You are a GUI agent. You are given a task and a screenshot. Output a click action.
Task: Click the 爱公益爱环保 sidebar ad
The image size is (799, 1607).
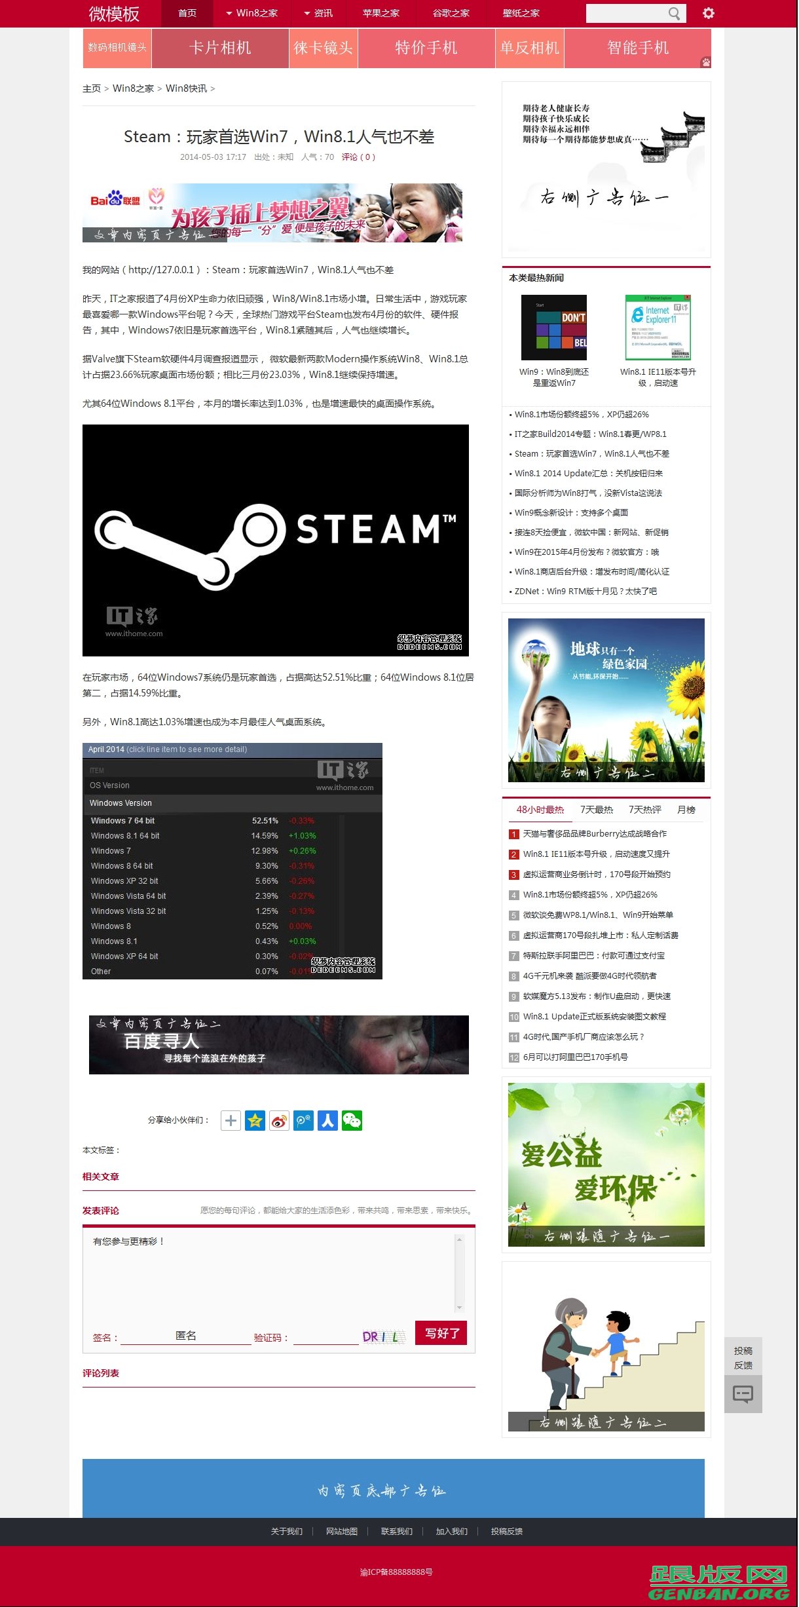pyautogui.click(x=606, y=1164)
